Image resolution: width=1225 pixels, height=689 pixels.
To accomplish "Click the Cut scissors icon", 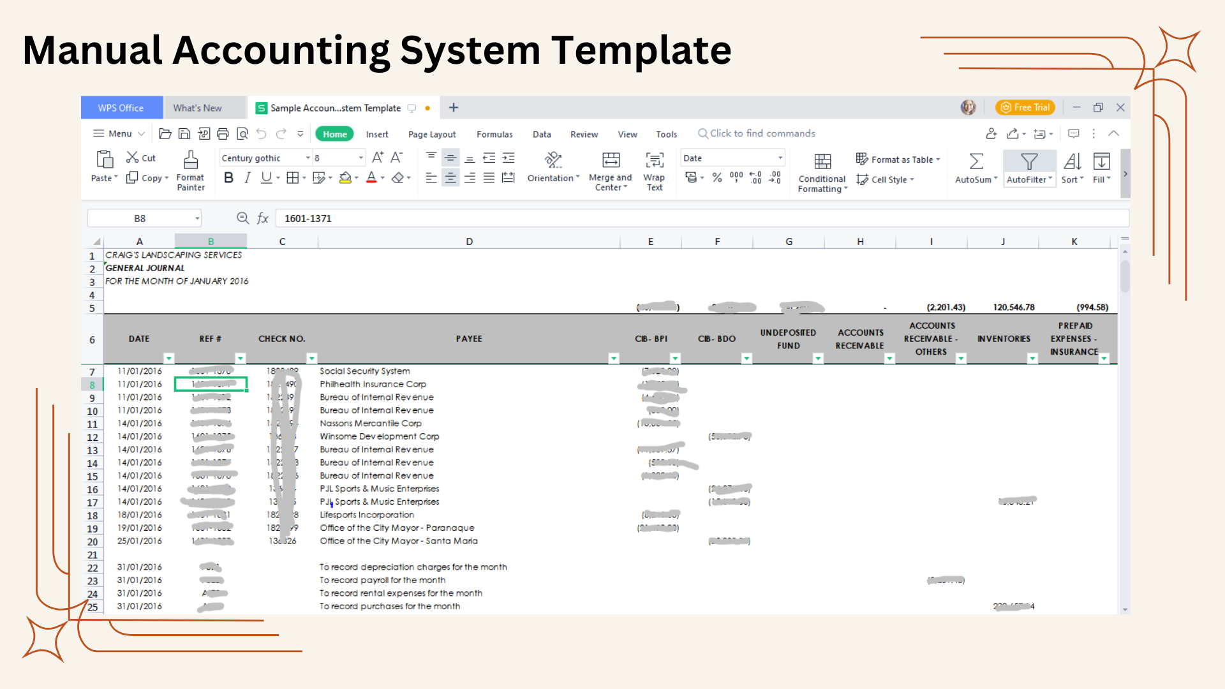I will pos(133,157).
